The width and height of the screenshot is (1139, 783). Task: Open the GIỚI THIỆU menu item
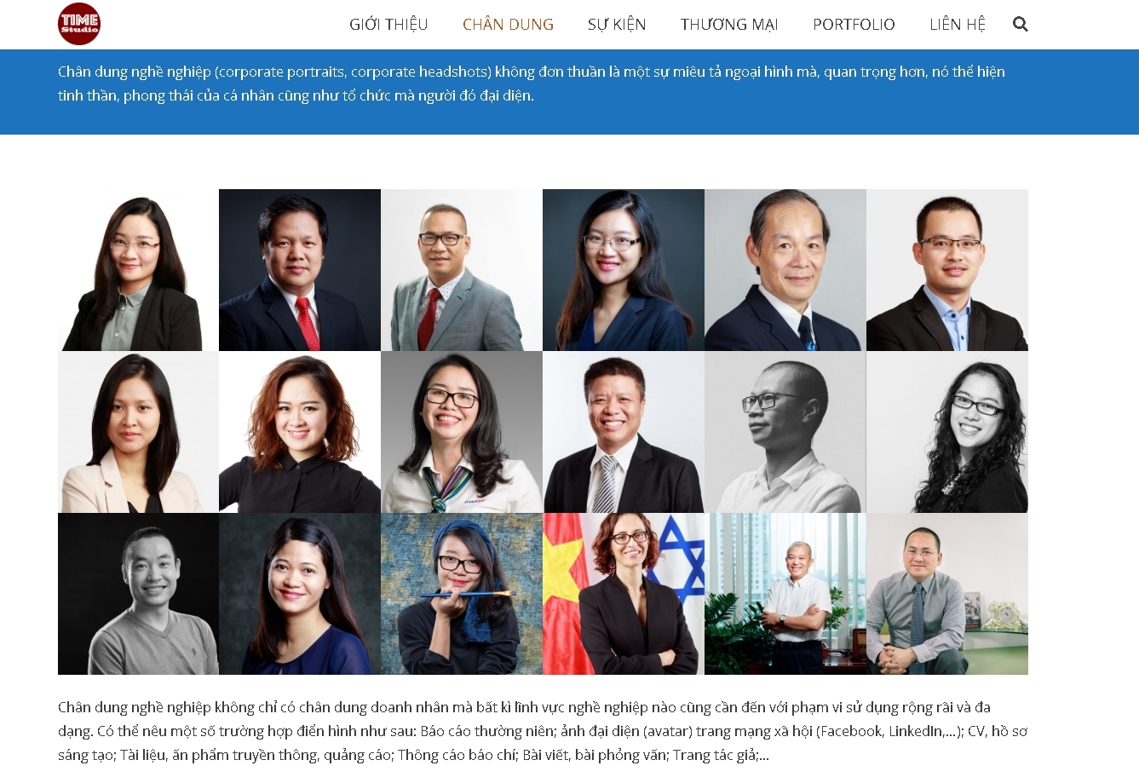click(x=388, y=24)
